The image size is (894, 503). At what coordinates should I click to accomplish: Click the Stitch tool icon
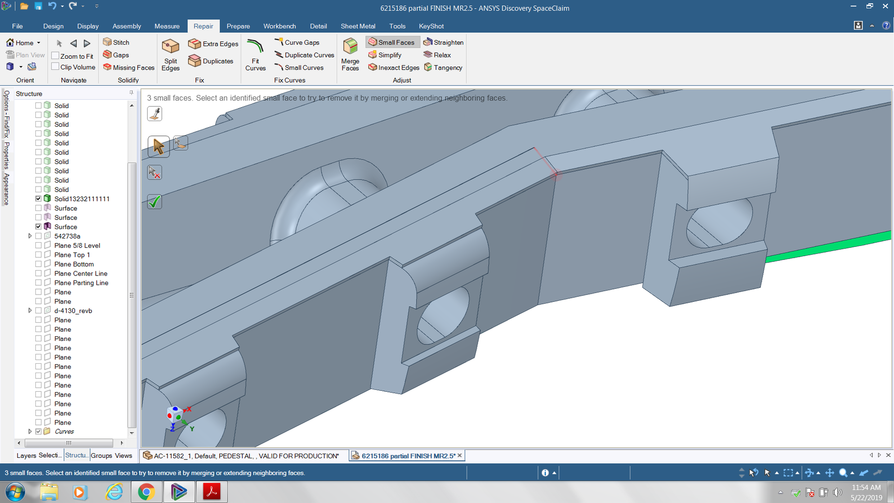click(x=108, y=42)
